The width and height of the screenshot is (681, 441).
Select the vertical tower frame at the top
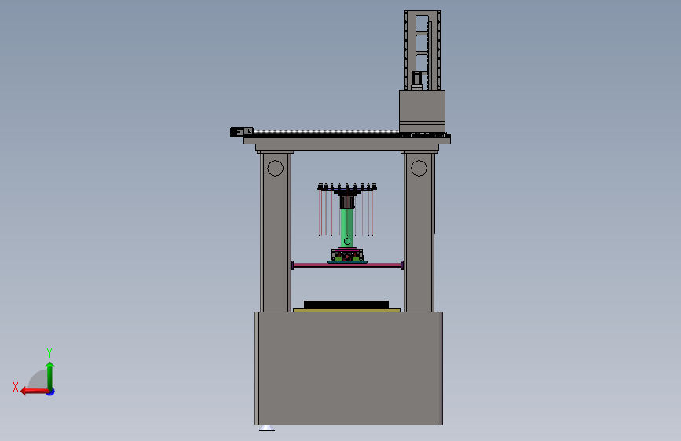[x=422, y=50]
